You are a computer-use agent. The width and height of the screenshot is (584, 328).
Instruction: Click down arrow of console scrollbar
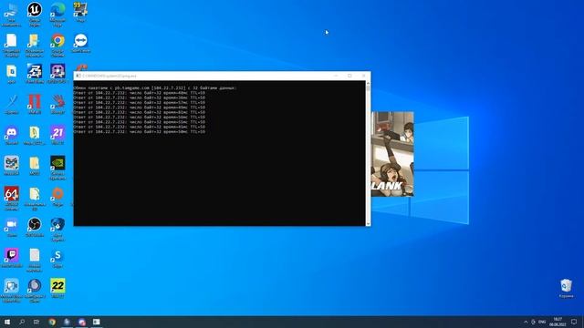click(x=368, y=223)
